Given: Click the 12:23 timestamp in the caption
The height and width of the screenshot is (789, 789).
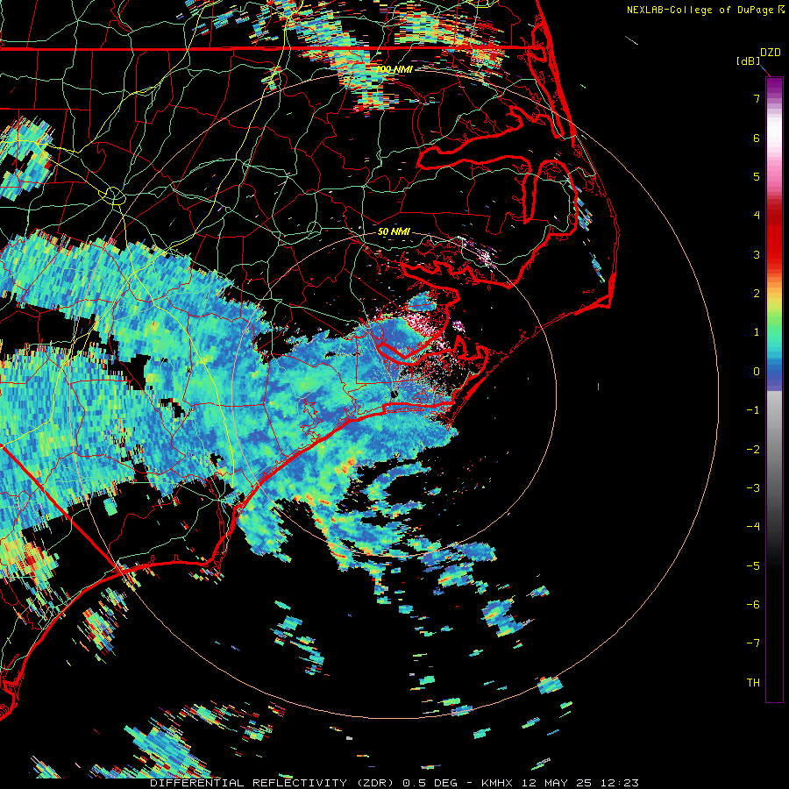Looking at the screenshot, I should [x=618, y=783].
